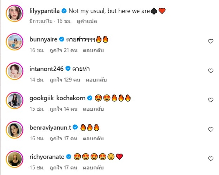
Task: Heart the benraviyanun.t fire emoji comment
Action: pos(211,129)
